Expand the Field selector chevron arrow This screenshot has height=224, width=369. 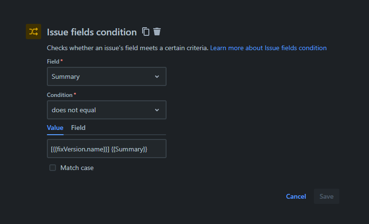click(x=157, y=76)
